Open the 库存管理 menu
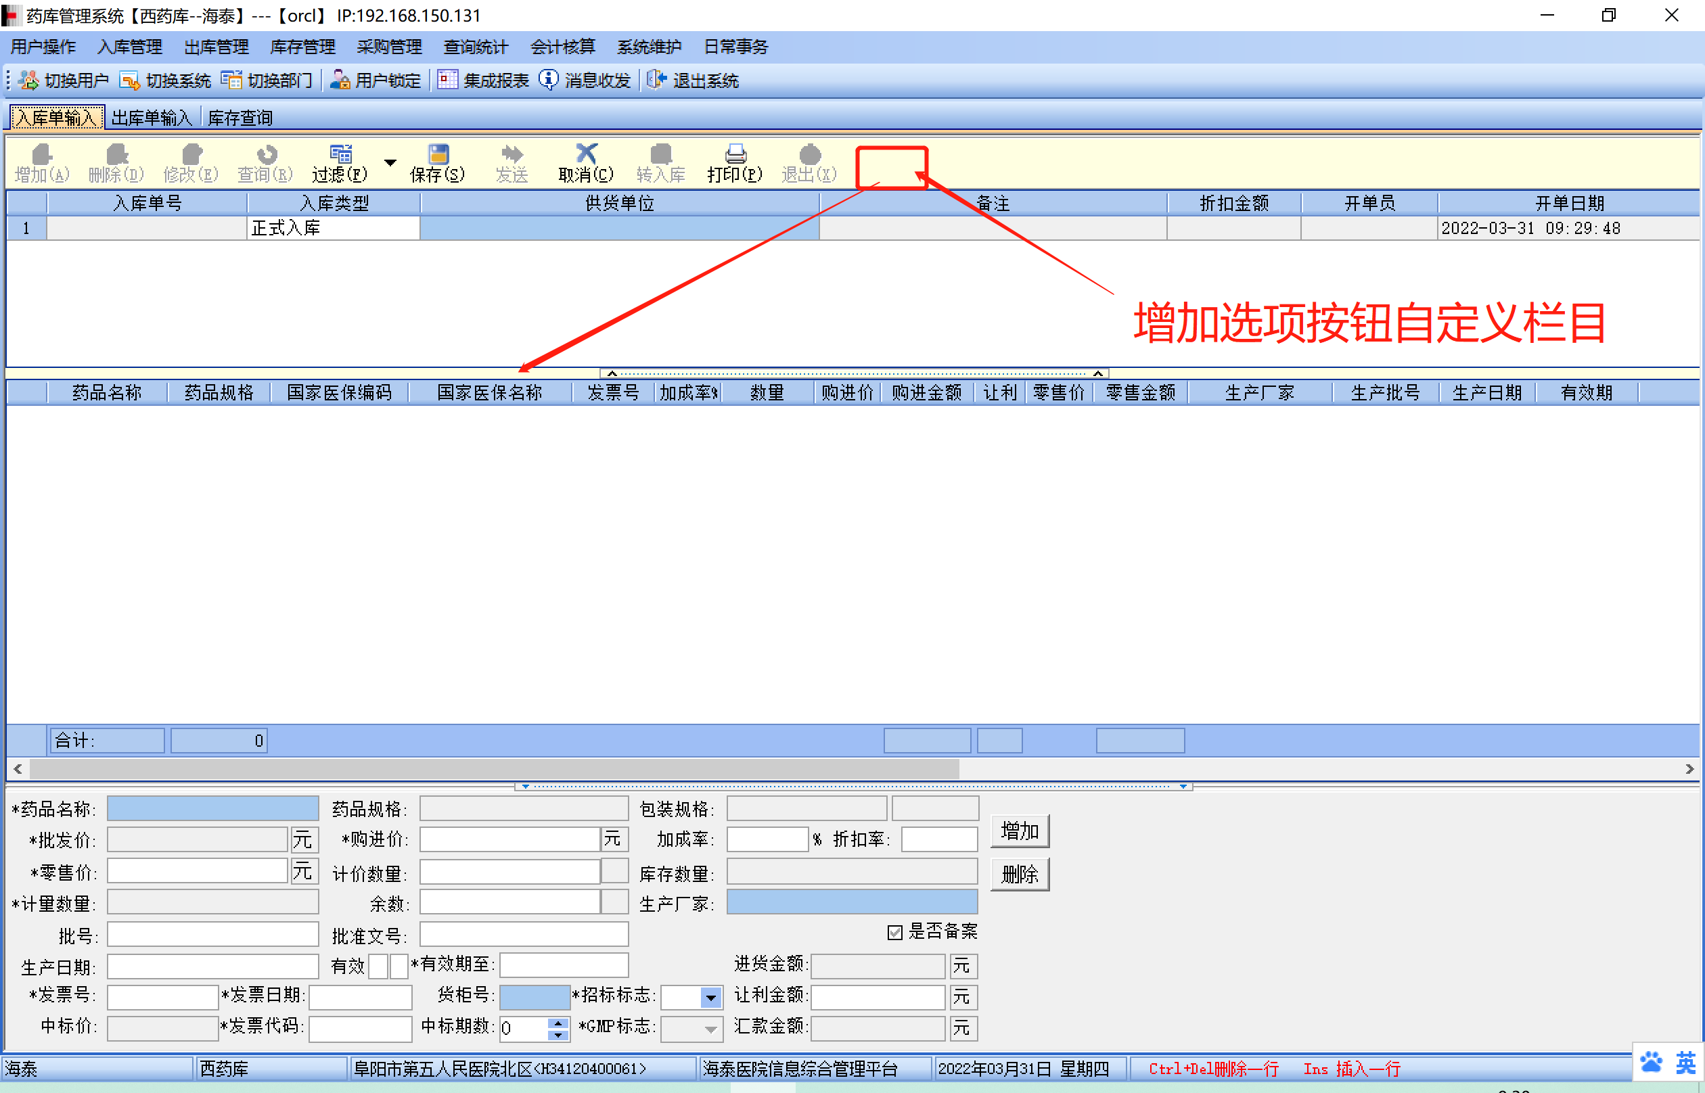1705x1093 pixels. tap(302, 47)
